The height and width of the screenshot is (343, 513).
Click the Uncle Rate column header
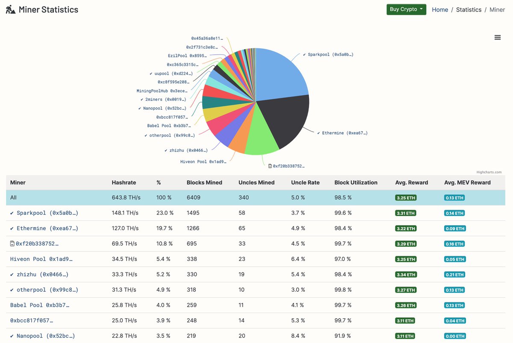[x=305, y=182]
